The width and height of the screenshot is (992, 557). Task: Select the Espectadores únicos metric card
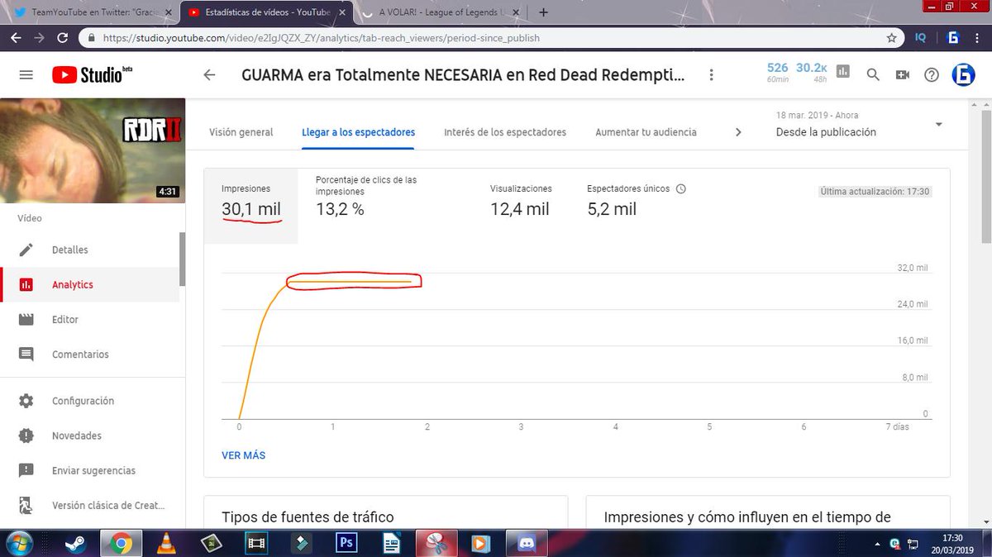pos(637,206)
